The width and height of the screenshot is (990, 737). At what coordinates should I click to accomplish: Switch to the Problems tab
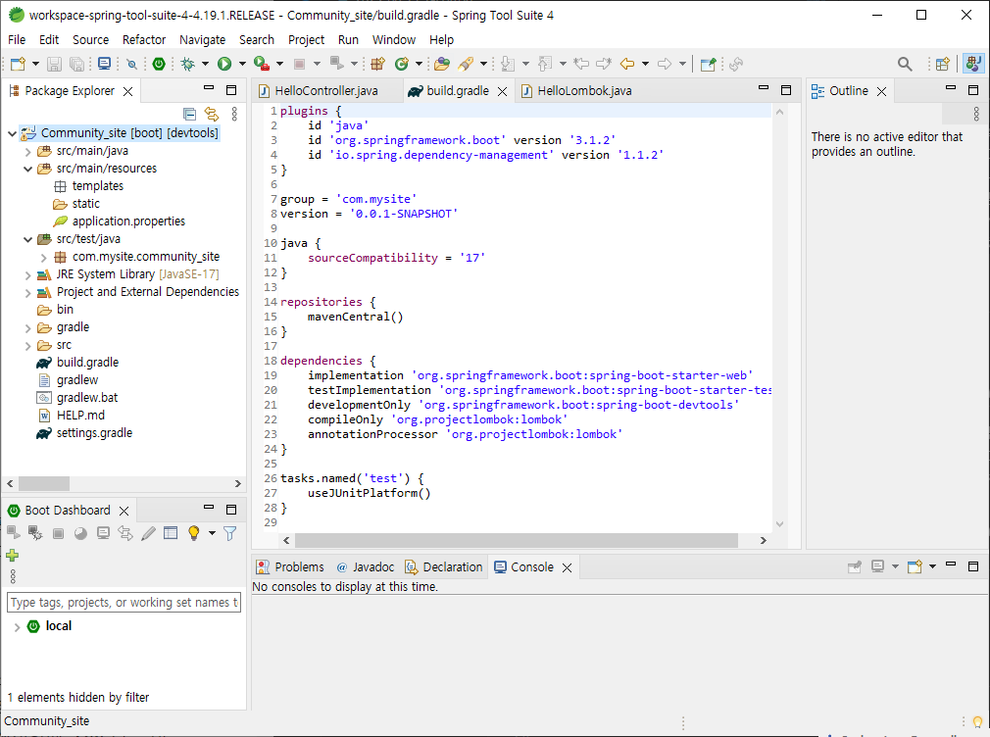pos(290,567)
